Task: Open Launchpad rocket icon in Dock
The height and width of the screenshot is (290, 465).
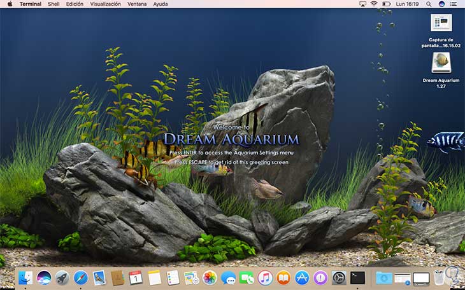Action: [62, 278]
